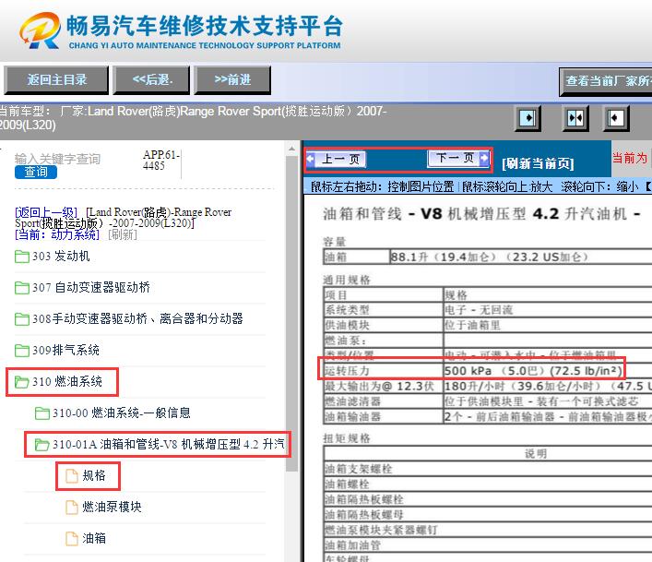The width and height of the screenshot is (652, 562).
Task: Click the 油箱隔热板螺栓 torque row
Action: (x=488, y=499)
